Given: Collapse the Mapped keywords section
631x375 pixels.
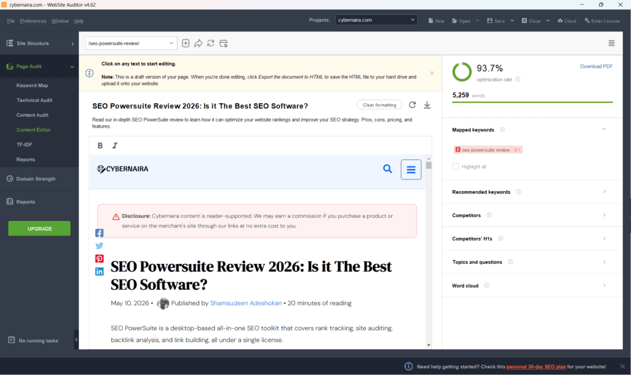Looking at the screenshot, I should click(604, 130).
